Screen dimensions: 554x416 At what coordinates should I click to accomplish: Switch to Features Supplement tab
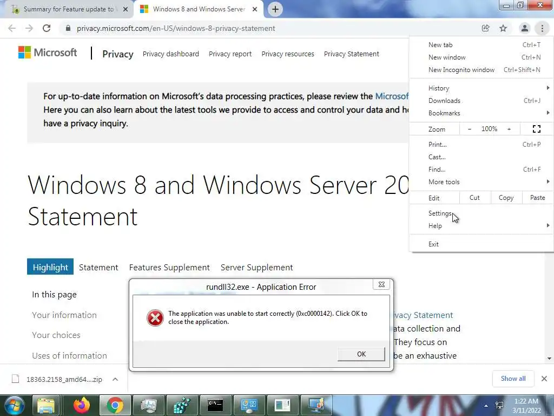point(169,268)
